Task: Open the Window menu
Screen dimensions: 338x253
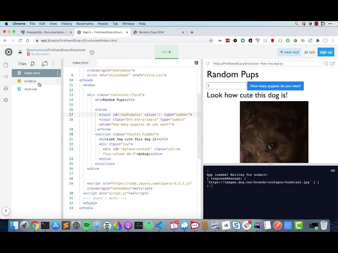Action: click(x=128, y=24)
